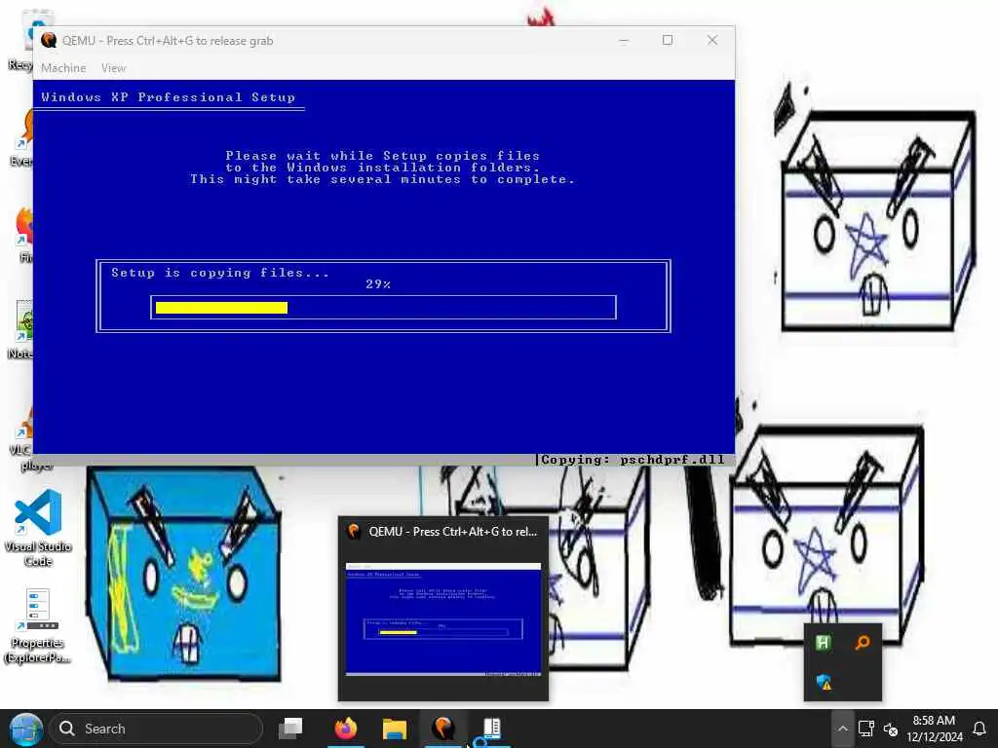998x748 pixels.
Task: Click the muted volume tray icon
Action: pyautogui.click(x=891, y=729)
